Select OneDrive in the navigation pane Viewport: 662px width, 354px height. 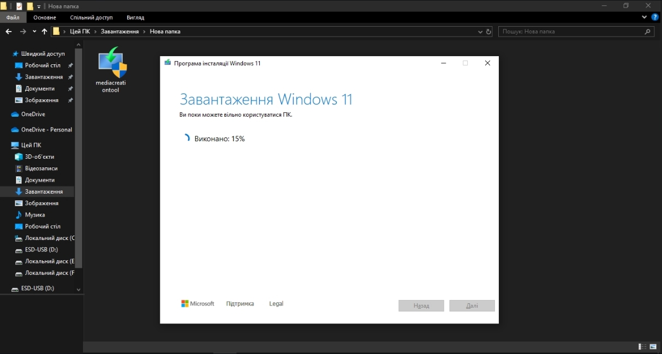(33, 114)
